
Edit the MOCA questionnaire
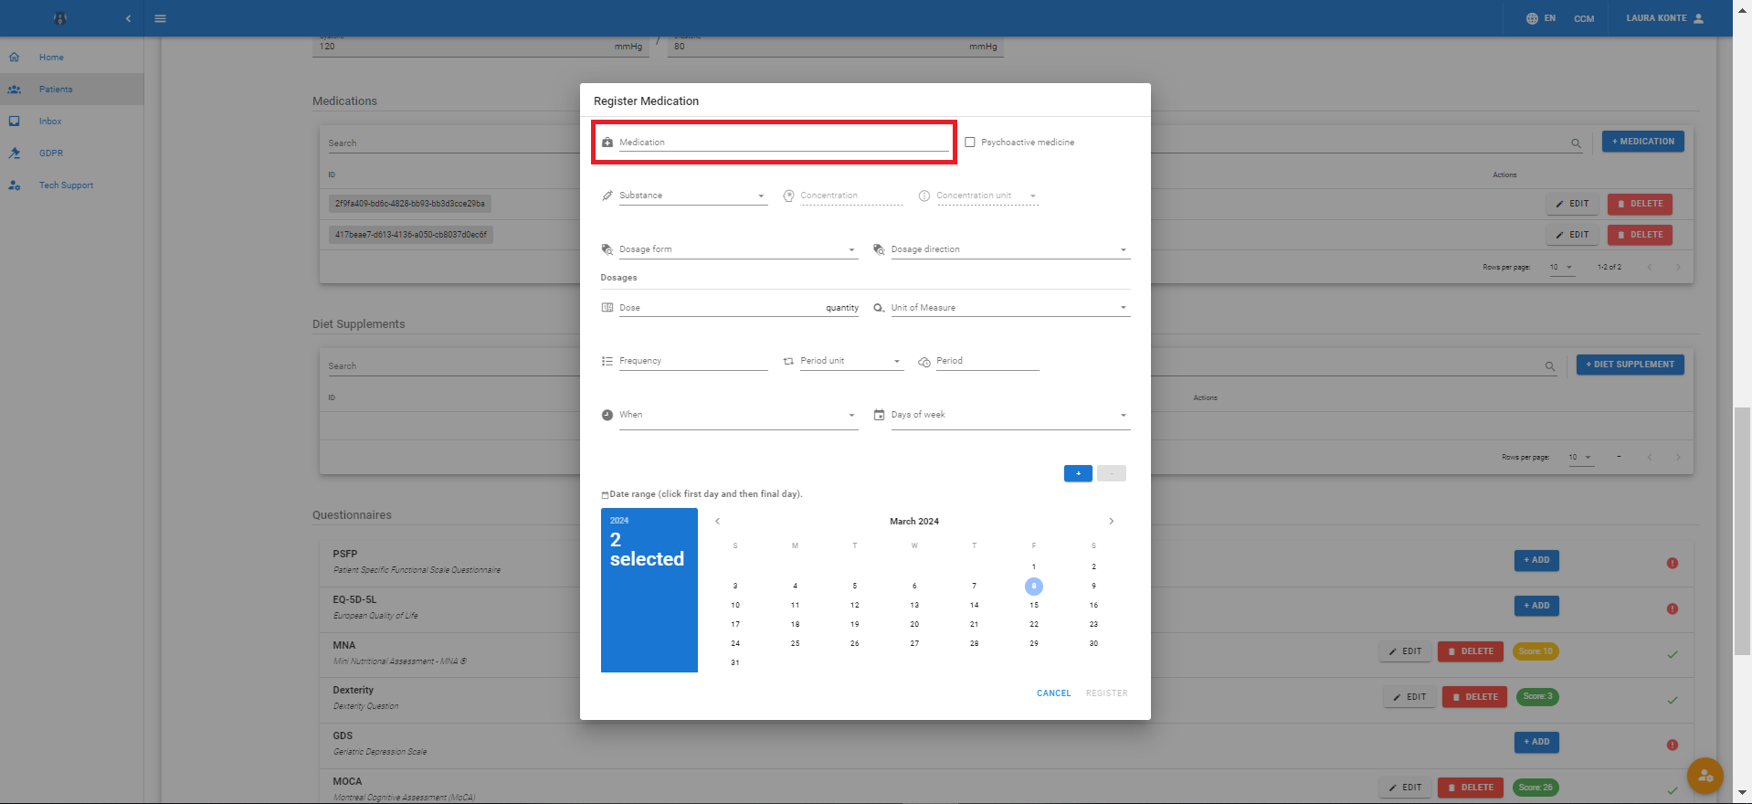tap(1405, 788)
